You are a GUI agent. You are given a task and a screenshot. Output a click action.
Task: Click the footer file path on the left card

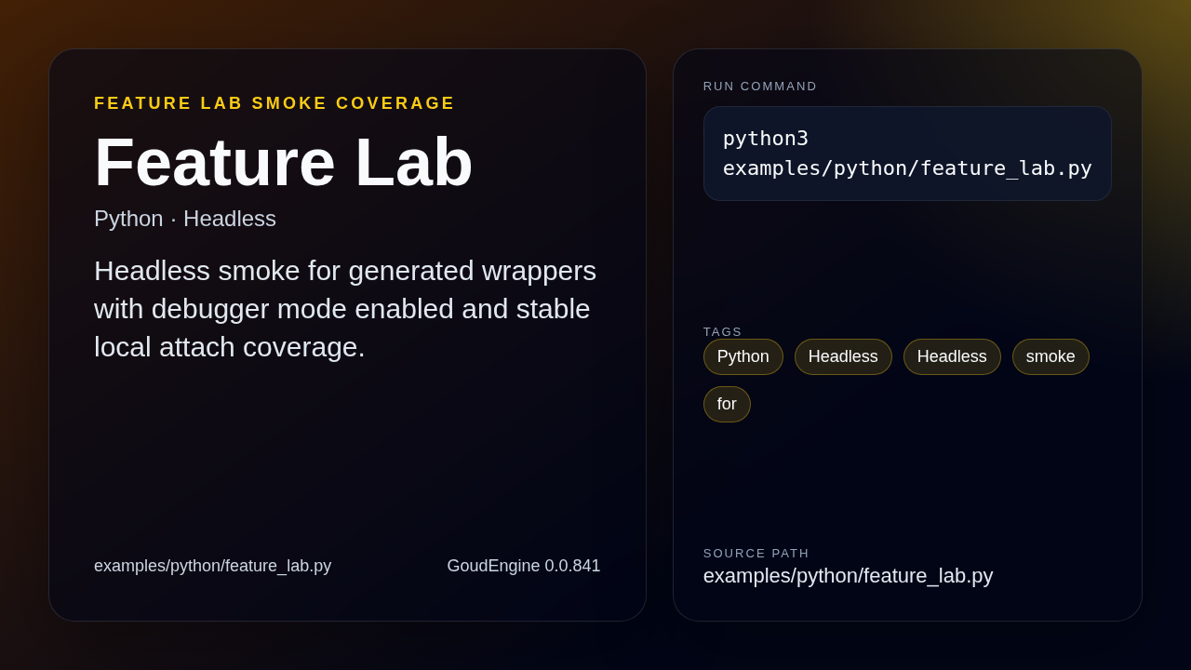pyautogui.click(x=212, y=565)
